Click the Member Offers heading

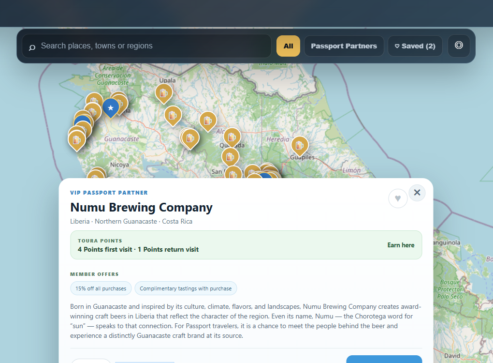(94, 274)
